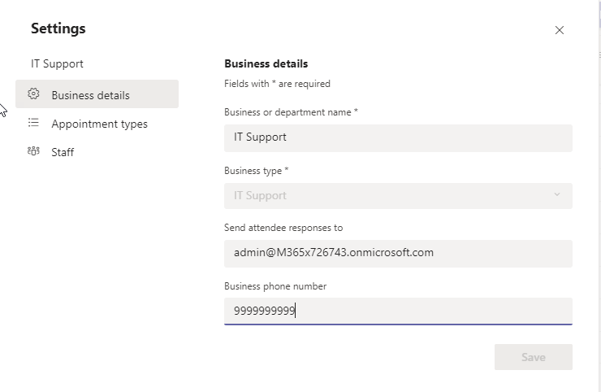Click the list icon beside Appointment types

coord(33,123)
